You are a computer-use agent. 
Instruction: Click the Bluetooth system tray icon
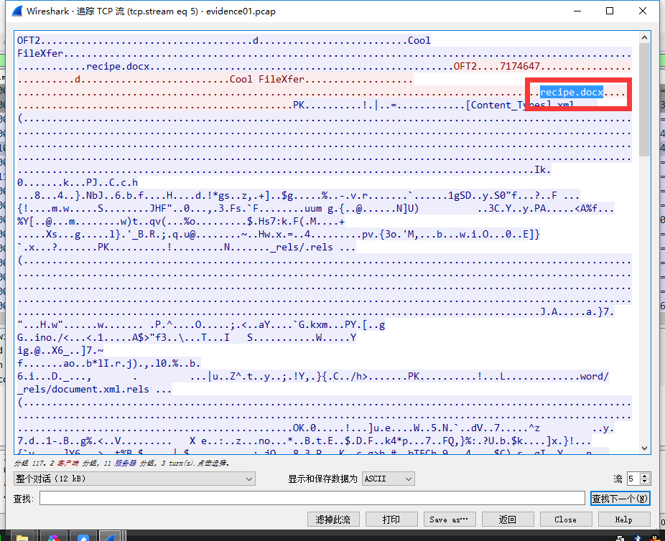pos(638,538)
